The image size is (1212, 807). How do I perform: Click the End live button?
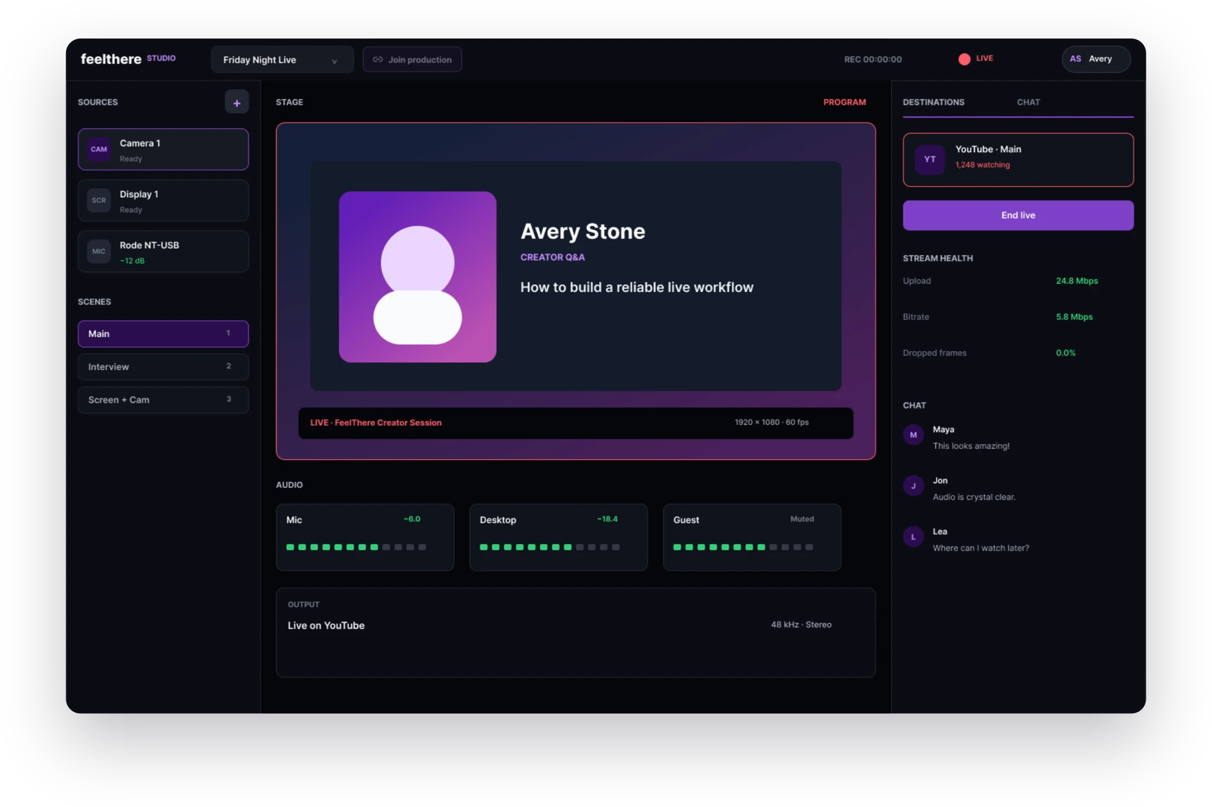pyautogui.click(x=1018, y=215)
